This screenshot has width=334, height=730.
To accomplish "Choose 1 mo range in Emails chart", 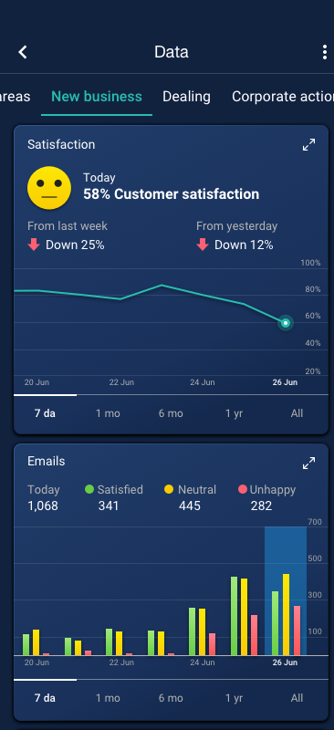I will [108, 698].
